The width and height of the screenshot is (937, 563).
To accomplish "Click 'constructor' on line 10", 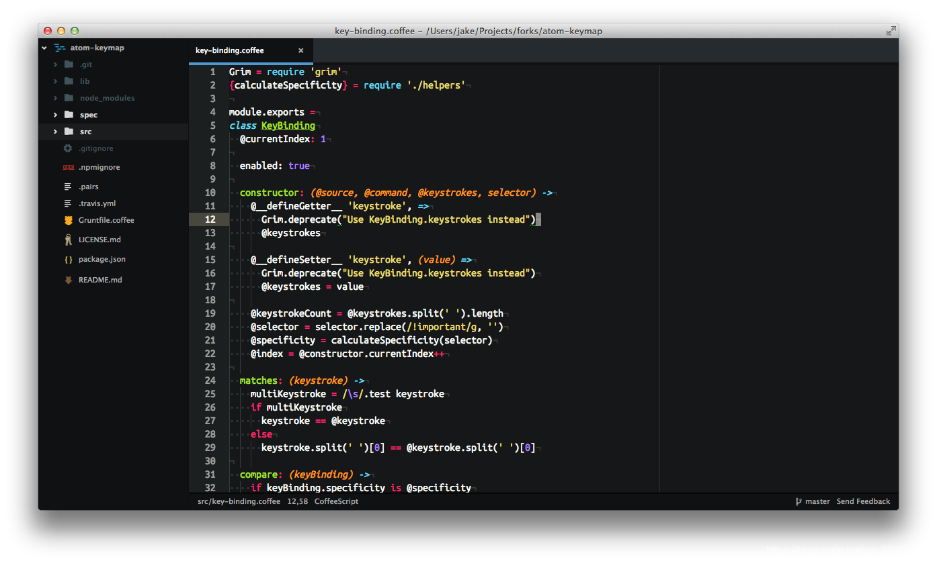I will tap(270, 193).
